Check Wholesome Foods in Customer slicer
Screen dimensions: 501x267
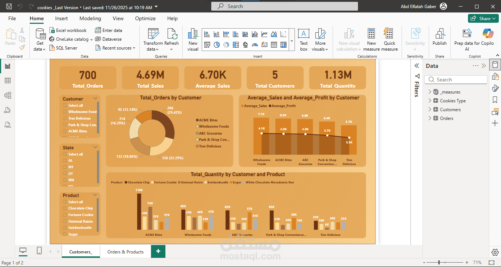tap(65, 111)
